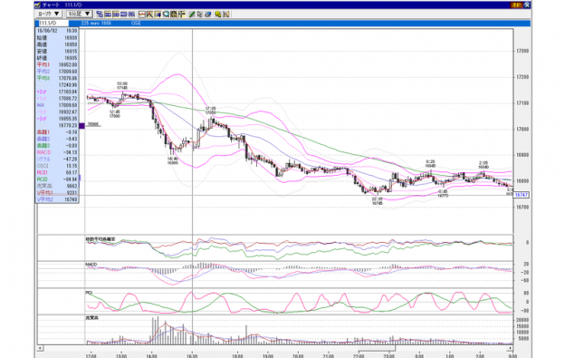Click the blue split-window toolbar icon
The height and width of the screenshot is (358, 565).
pos(123,15)
